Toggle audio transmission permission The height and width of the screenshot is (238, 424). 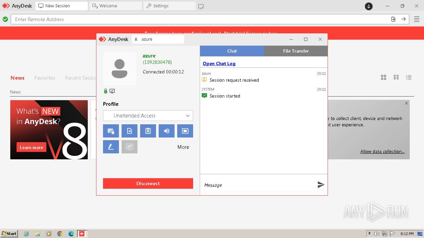coord(167,131)
